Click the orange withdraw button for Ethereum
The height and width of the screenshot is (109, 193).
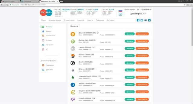[142, 70]
